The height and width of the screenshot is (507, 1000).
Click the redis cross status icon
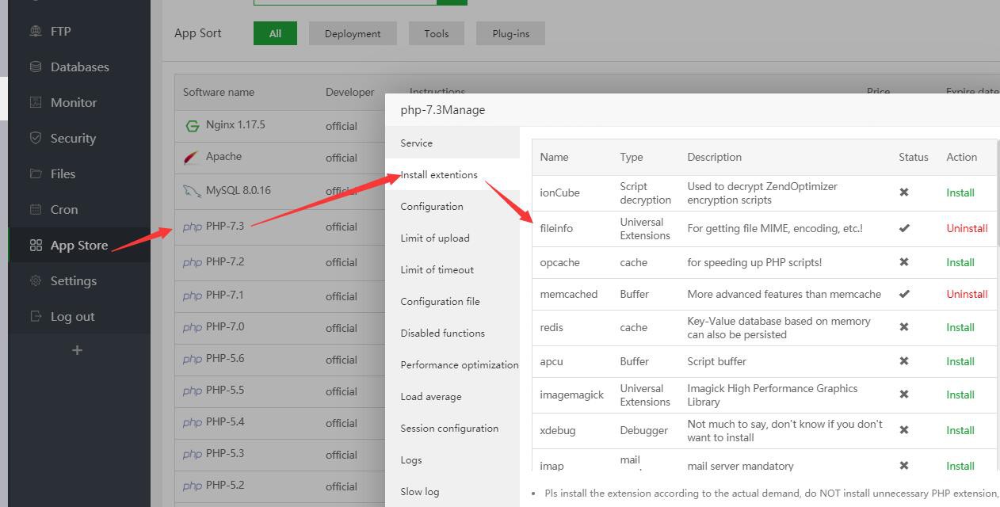pyautogui.click(x=904, y=327)
